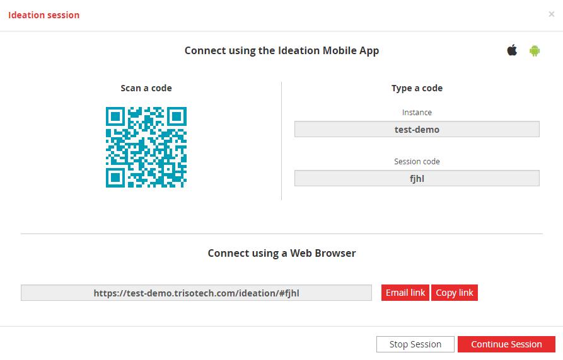Click the vertical divider between Scan and Type
The width and height of the screenshot is (563, 360).
tap(281, 141)
